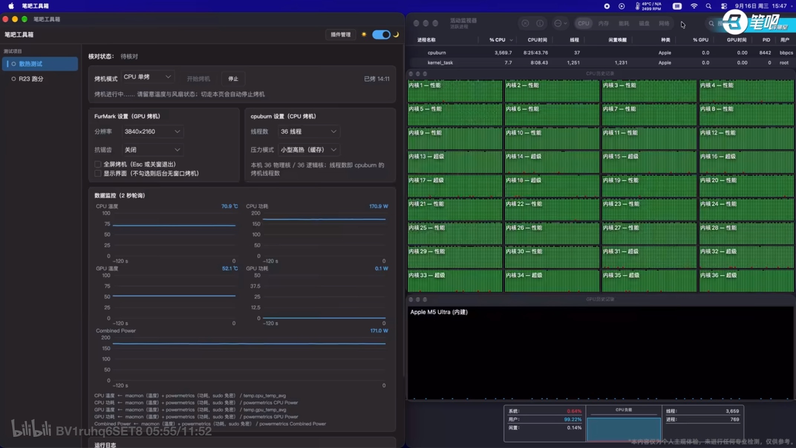Sort by the 线程 column header
This screenshot has height=448, width=796.
(x=574, y=40)
